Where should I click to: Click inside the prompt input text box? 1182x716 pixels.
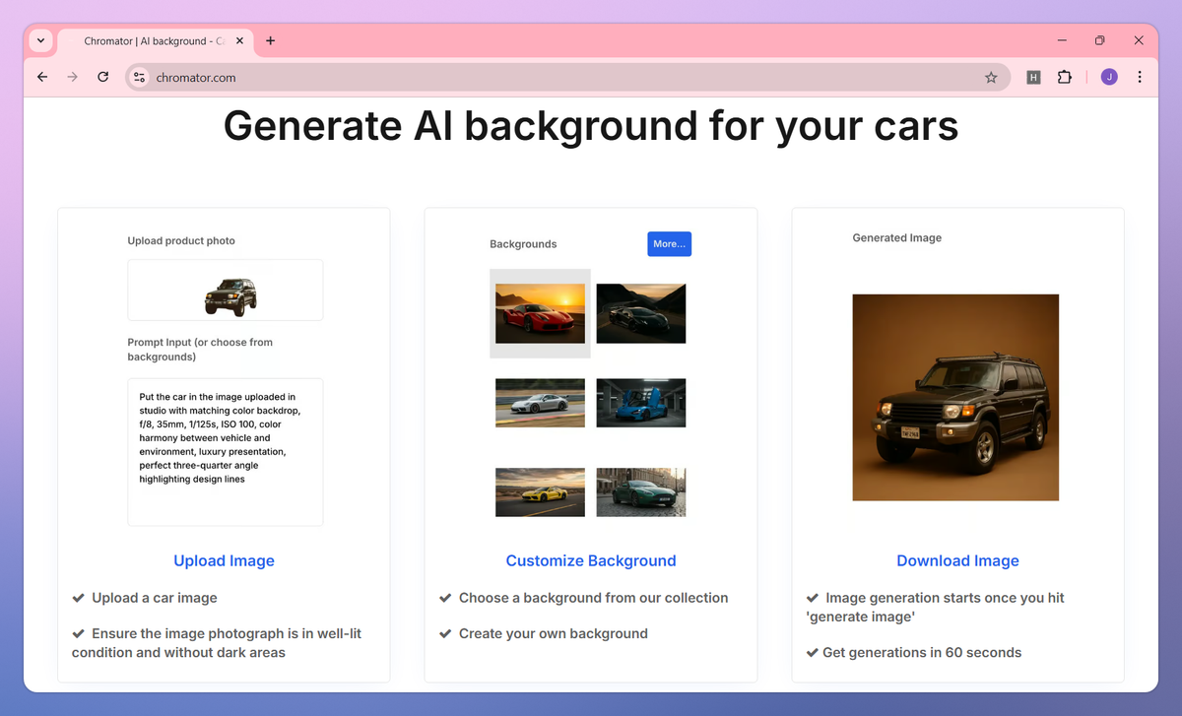(x=225, y=452)
